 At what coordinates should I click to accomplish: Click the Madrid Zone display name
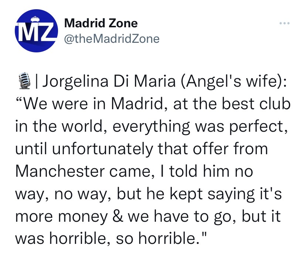101,23
